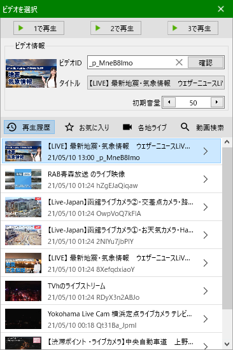Viewport: 233px width, 350px height.
Task: Select TVhのライブストリーム entry
Action: [111, 291]
